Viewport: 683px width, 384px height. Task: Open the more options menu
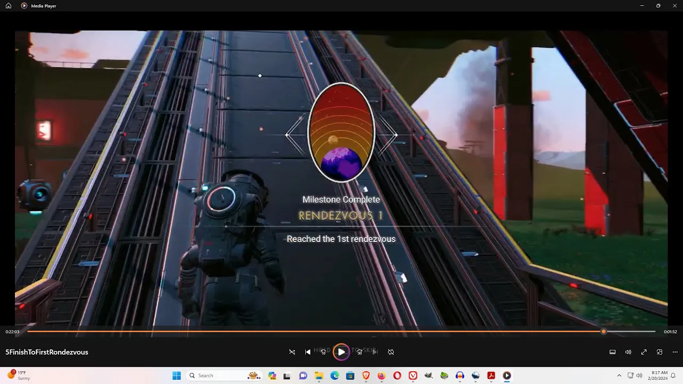[675, 352]
